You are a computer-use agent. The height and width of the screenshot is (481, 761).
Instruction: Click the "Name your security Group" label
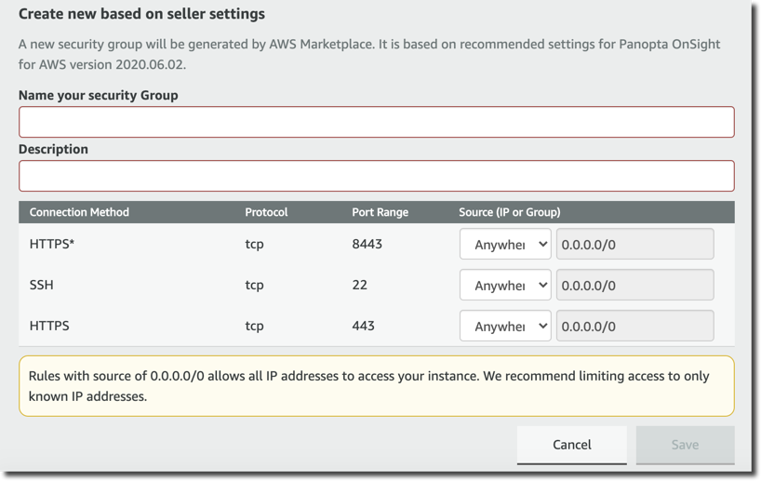99,95
